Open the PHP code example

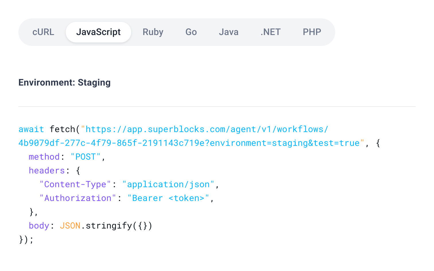coord(312,32)
